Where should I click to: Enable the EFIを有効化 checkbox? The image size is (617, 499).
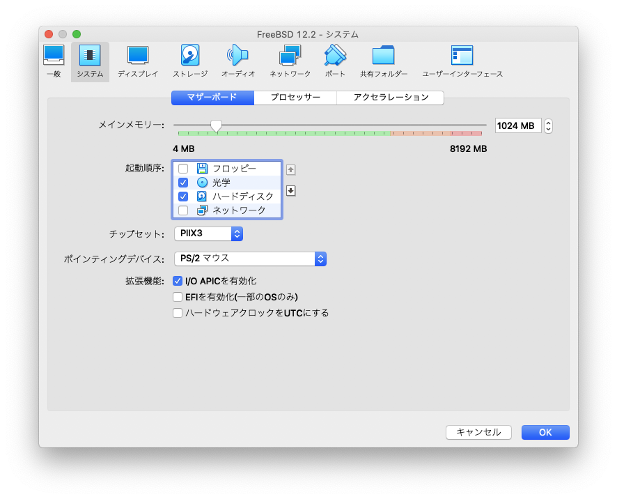click(x=178, y=297)
